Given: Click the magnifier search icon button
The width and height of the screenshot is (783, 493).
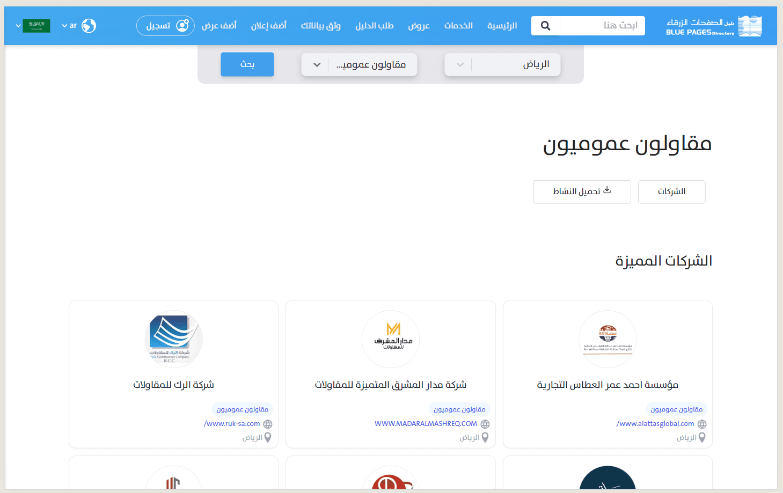Looking at the screenshot, I should click(x=545, y=26).
